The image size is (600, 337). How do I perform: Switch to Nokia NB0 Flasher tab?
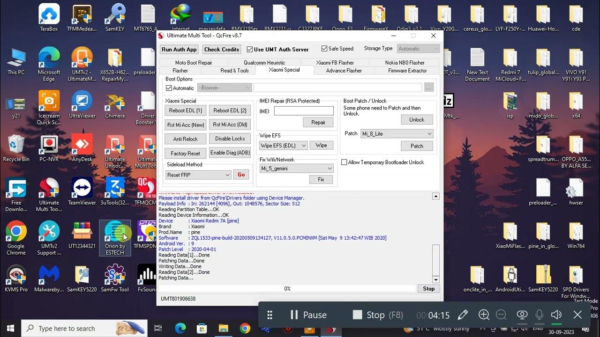pyautogui.click(x=405, y=63)
